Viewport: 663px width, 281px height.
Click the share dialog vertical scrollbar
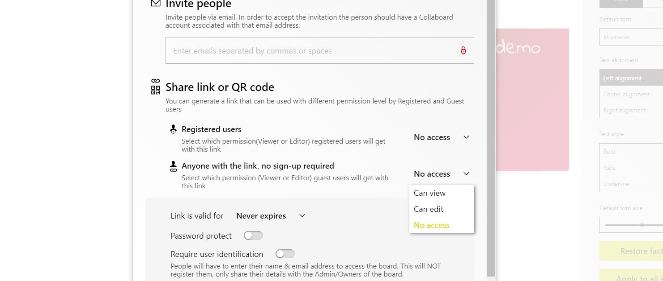pyautogui.click(x=491, y=138)
